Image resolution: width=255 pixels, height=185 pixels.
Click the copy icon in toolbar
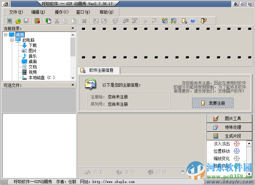pyautogui.click(x=65, y=21)
